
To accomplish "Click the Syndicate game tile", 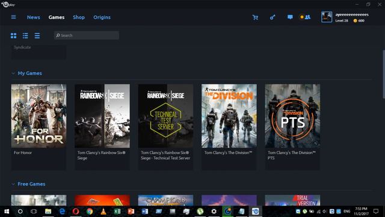I will tap(38, 52).
